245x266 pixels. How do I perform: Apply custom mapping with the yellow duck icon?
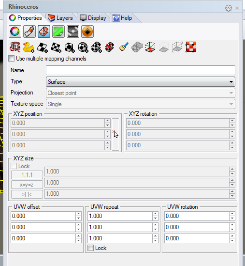pyautogui.click(x=29, y=47)
